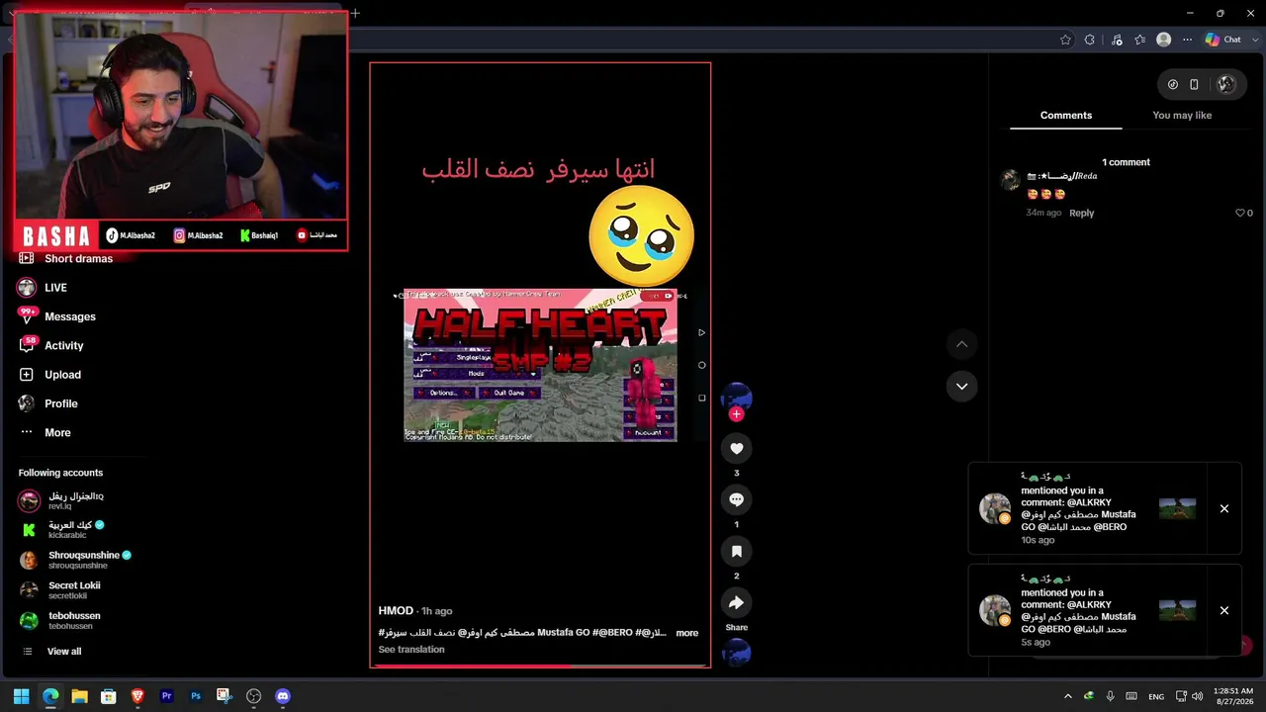Open Discord from the taskbar

283,696
